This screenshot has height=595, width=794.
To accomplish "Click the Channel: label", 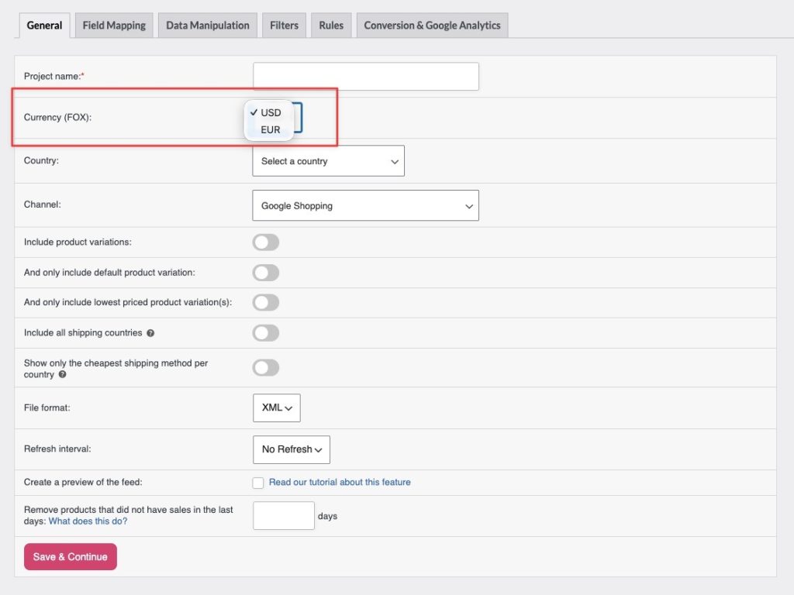I will 43,205.
